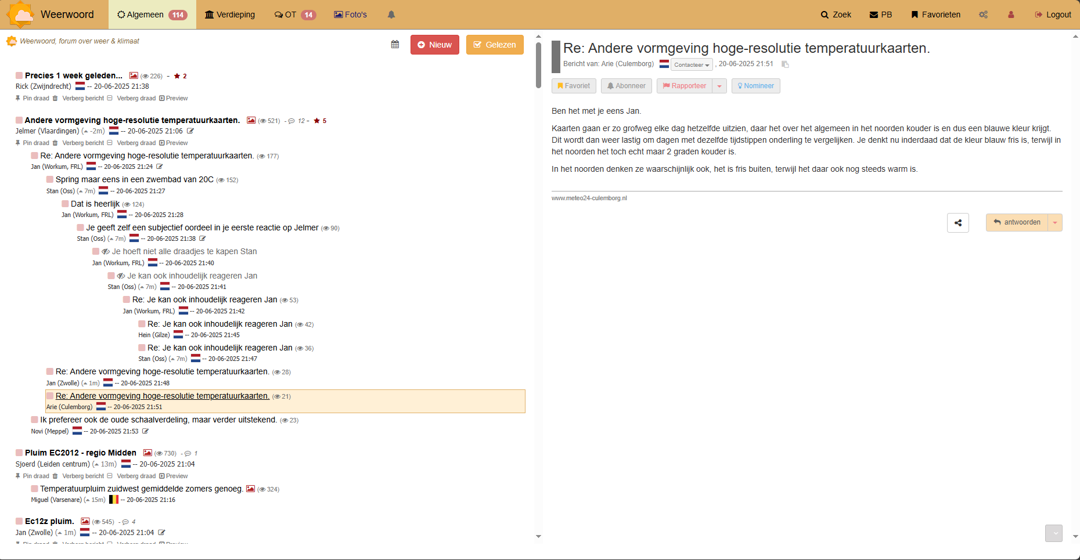The width and height of the screenshot is (1080, 560).
Task: Click the thread list scrollbar thumb
Action: click(x=538, y=64)
